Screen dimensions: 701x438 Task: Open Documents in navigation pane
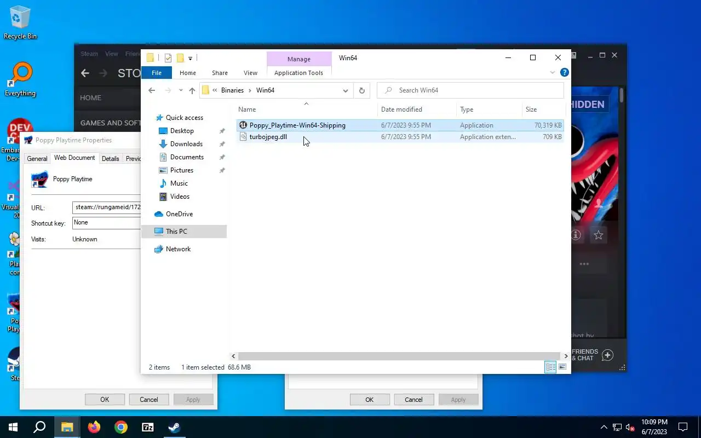pos(187,157)
